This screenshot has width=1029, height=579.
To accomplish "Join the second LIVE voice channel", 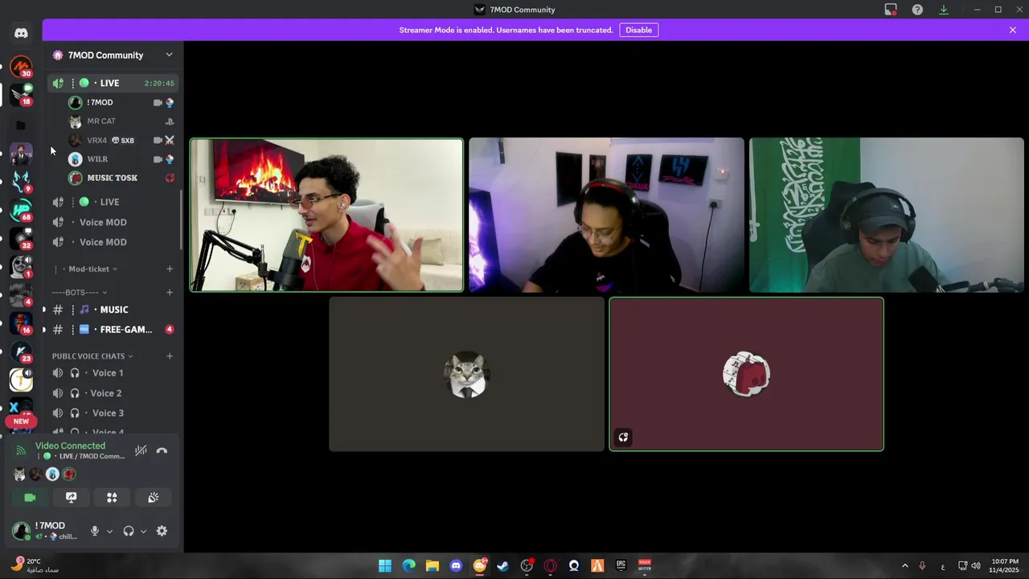I will pyautogui.click(x=113, y=202).
